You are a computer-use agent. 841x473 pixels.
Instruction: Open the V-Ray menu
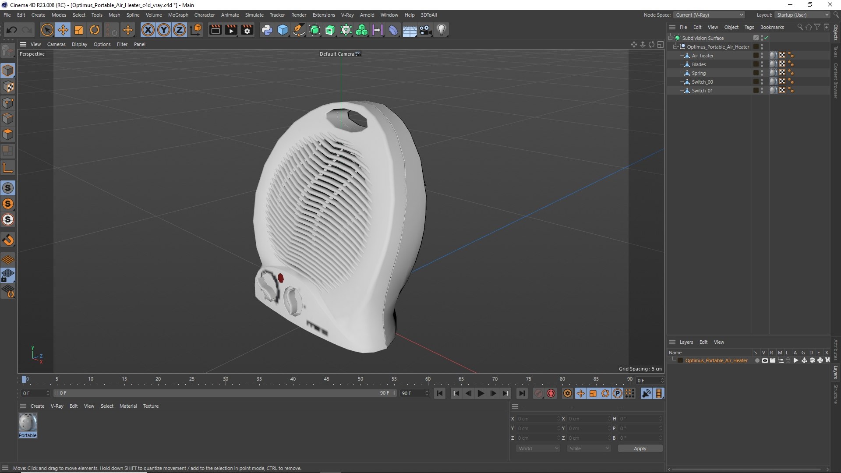point(347,15)
